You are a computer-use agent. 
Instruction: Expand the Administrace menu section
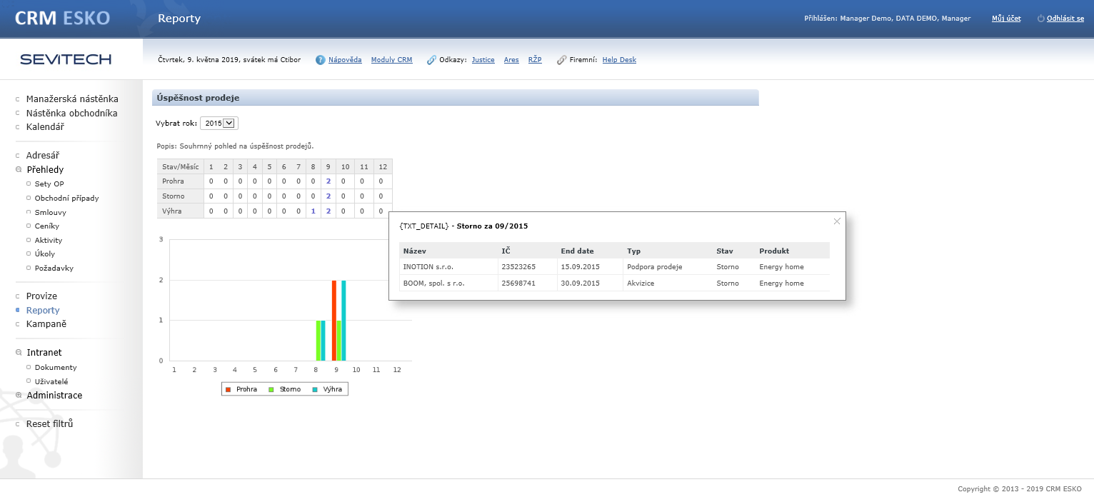pos(19,396)
